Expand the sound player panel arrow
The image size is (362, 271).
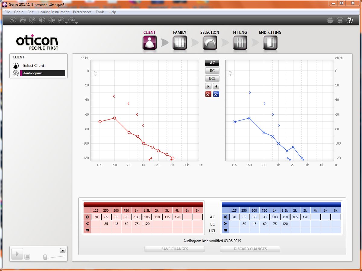62,251
